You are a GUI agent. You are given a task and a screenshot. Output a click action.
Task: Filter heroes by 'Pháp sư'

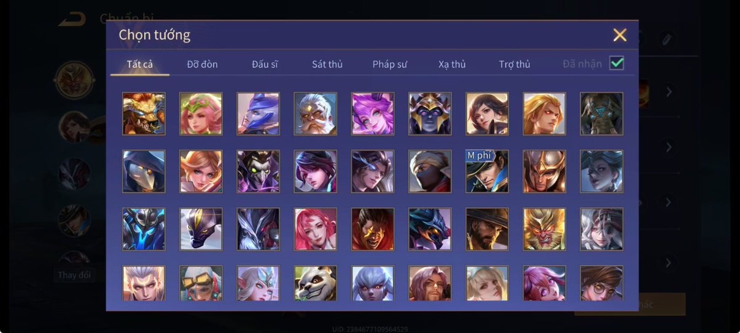(389, 64)
